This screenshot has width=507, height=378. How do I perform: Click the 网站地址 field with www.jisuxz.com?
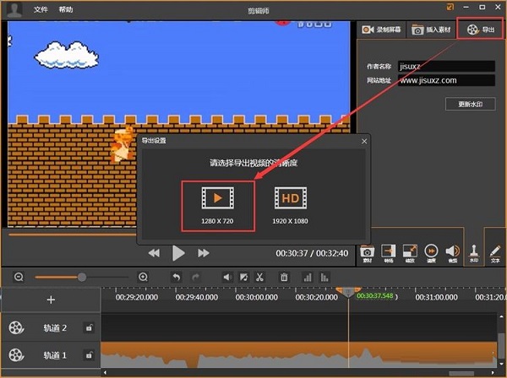click(x=446, y=80)
